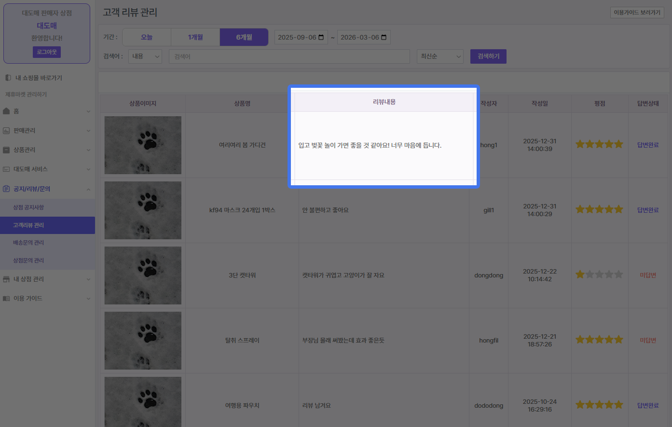Select the 1개월 period option
Image resolution: width=672 pixels, height=427 pixels.
click(195, 37)
